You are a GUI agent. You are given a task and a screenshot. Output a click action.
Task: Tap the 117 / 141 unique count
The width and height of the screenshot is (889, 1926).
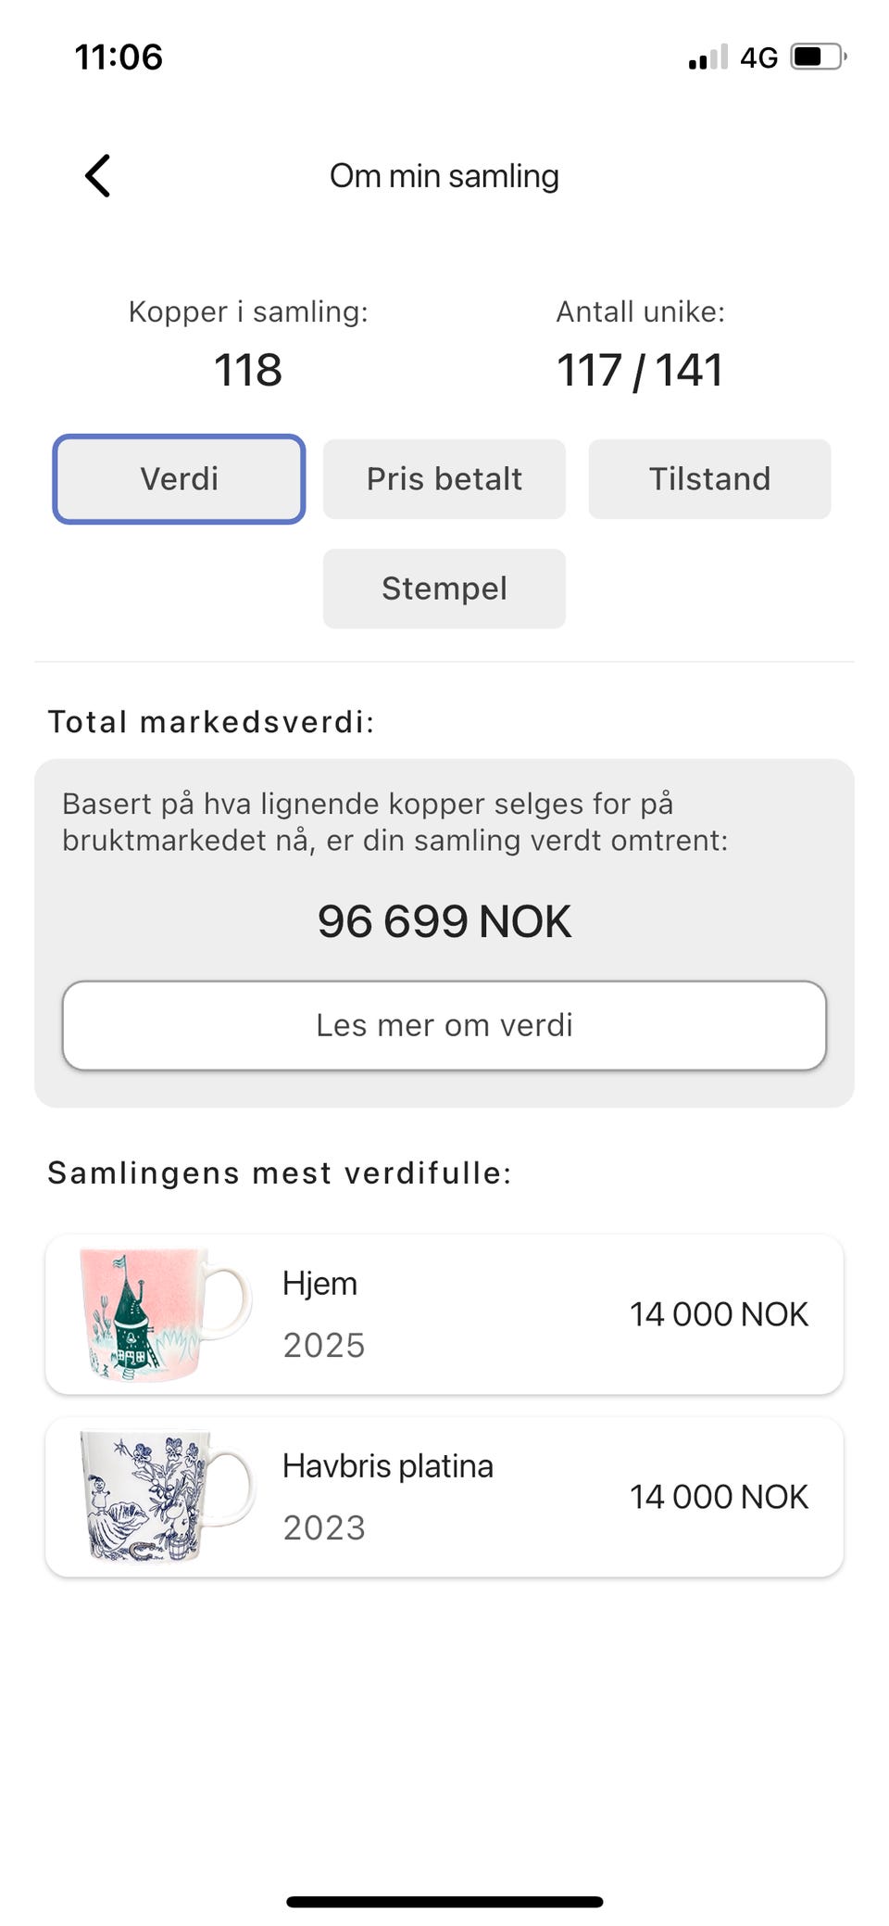[x=640, y=370]
